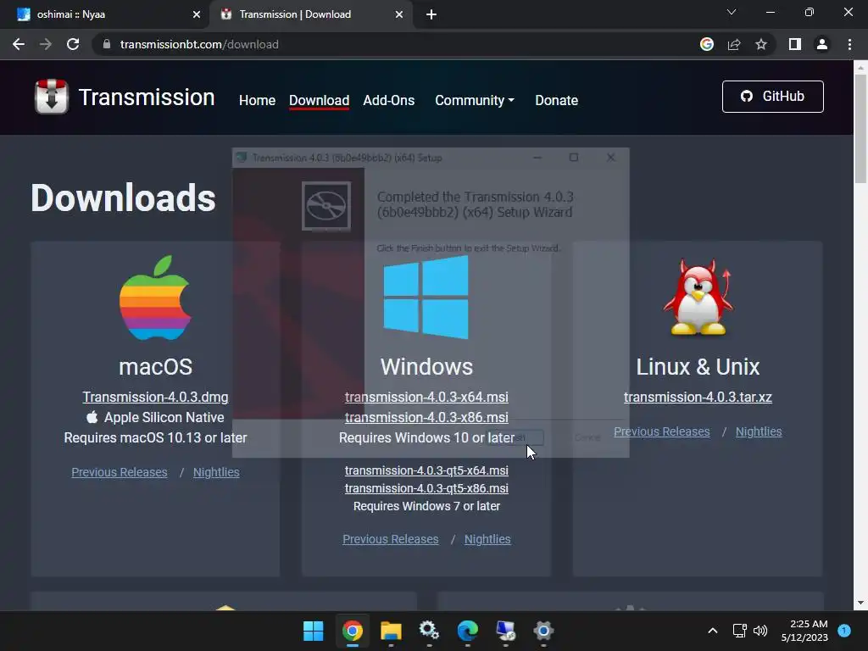Image resolution: width=868 pixels, height=651 pixels.
Task: Open the network tray icon
Action: pyautogui.click(x=739, y=631)
